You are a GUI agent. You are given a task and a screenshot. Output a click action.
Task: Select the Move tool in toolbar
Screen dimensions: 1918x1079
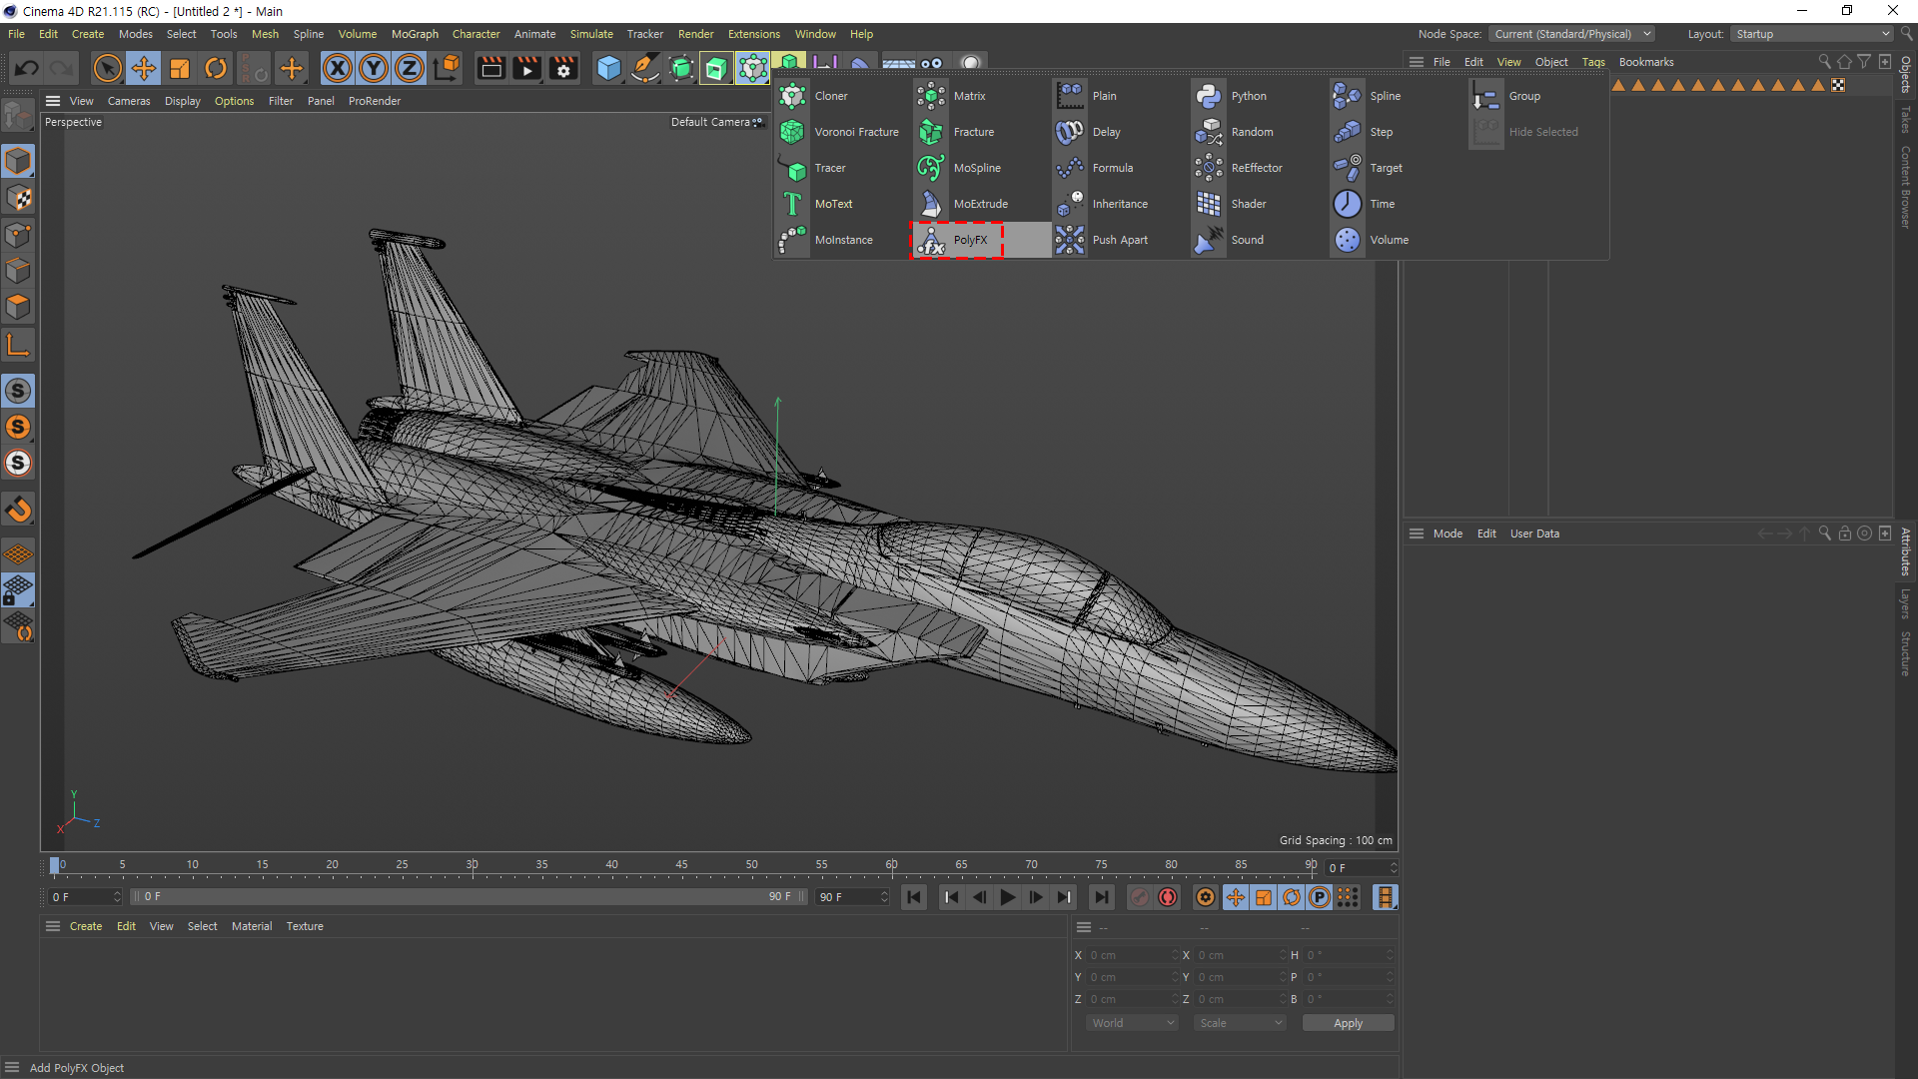(x=144, y=68)
